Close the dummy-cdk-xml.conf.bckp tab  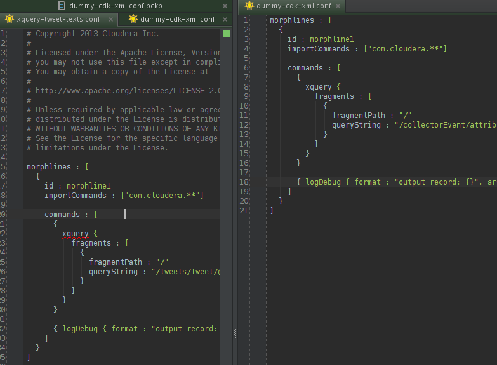pos(225,6)
